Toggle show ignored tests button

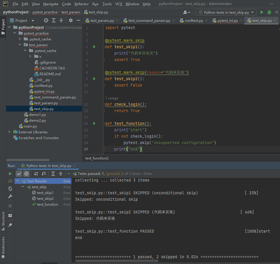pos(26,174)
